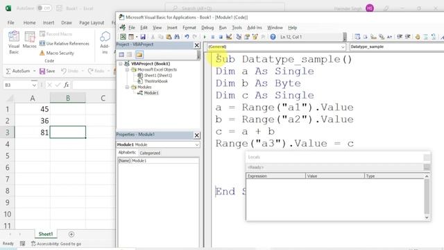This screenshot has width=444, height=250.
Task: Click View Code icon in Project pane
Action: click(121, 54)
